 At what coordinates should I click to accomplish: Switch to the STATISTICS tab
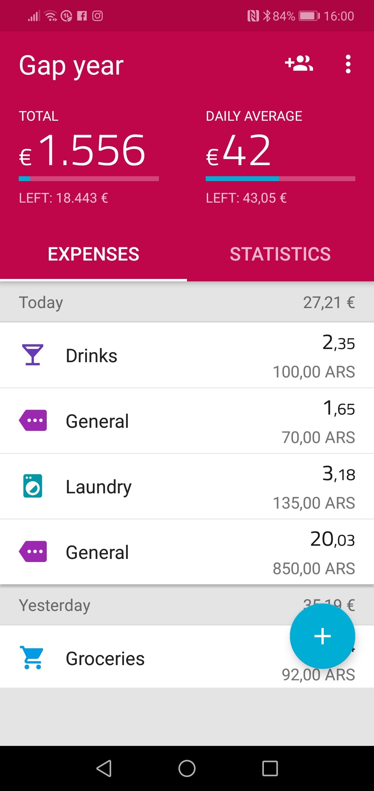point(280,254)
